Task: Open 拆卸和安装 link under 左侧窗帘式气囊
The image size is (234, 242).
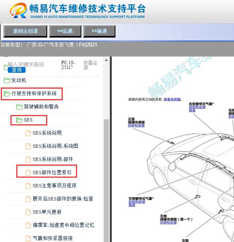Action: (x=137, y=202)
